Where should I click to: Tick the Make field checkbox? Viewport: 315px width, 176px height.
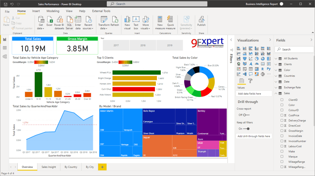(x=282, y=151)
